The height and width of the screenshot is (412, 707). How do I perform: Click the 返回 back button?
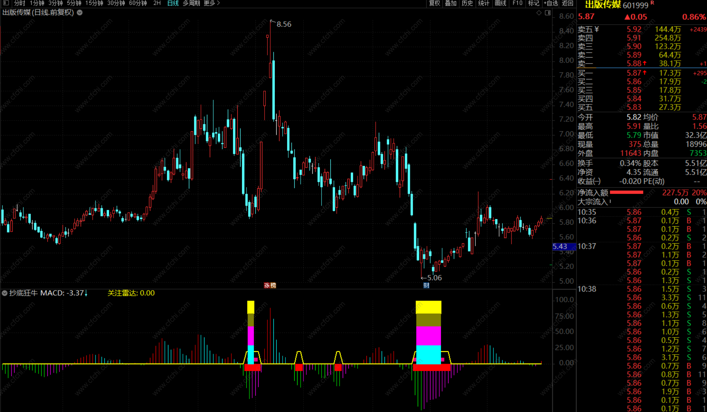click(x=567, y=3)
